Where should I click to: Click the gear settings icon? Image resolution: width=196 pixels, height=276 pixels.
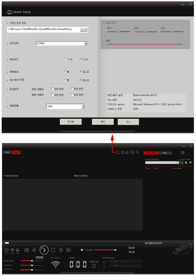pyautogui.click(x=122, y=152)
